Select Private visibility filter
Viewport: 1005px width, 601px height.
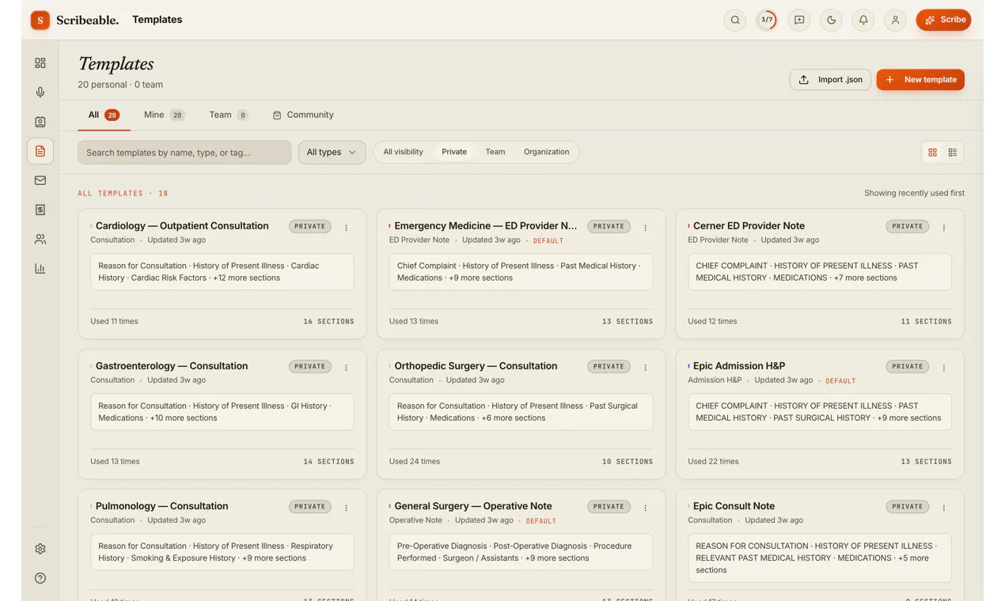454,152
